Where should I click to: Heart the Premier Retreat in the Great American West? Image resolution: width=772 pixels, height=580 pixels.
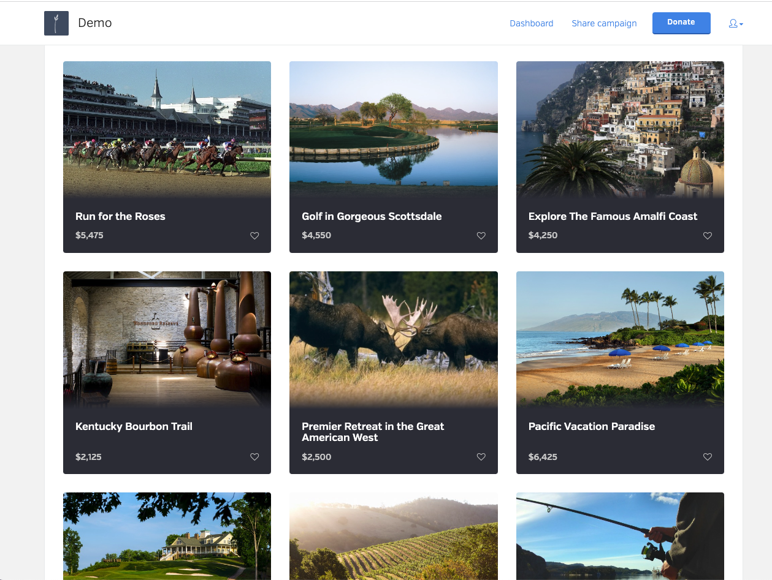click(481, 457)
